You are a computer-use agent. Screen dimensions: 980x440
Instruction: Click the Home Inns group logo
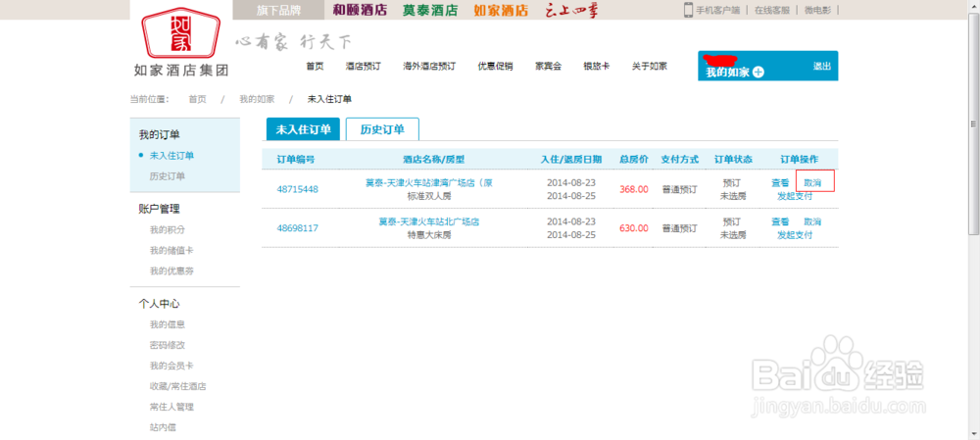click(x=181, y=41)
